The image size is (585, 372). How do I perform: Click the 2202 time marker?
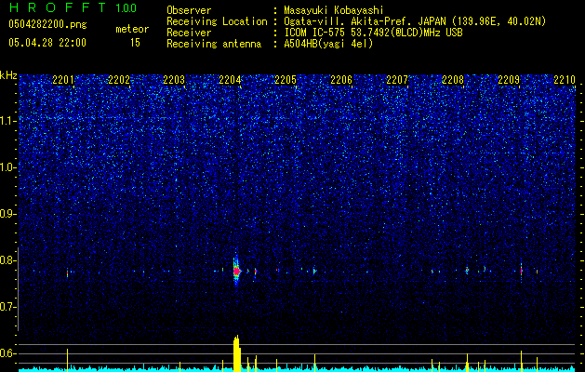click(x=119, y=79)
